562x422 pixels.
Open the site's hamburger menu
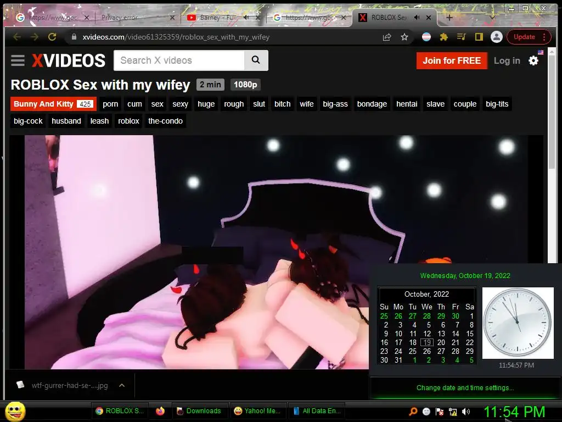point(18,60)
